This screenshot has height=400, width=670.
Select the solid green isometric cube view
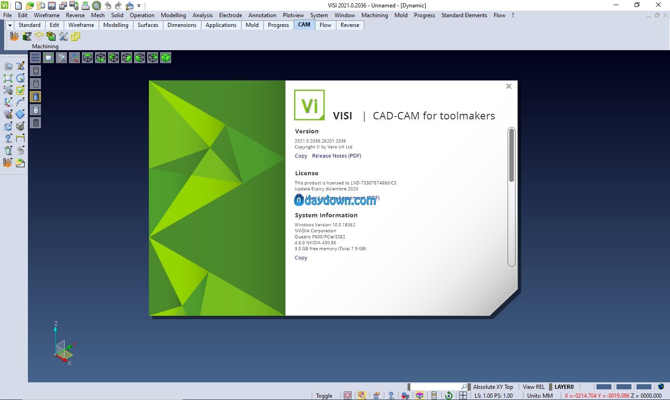(166, 58)
